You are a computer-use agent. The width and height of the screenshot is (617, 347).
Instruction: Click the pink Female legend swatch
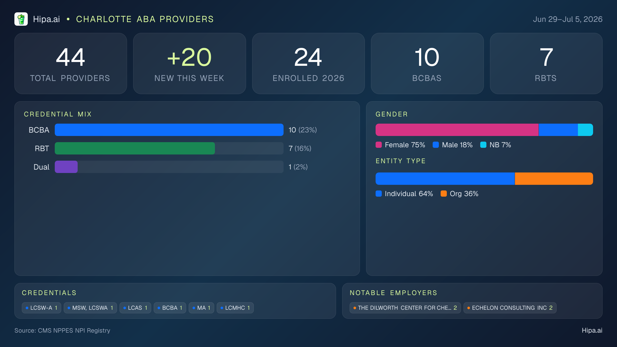[x=379, y=145]
